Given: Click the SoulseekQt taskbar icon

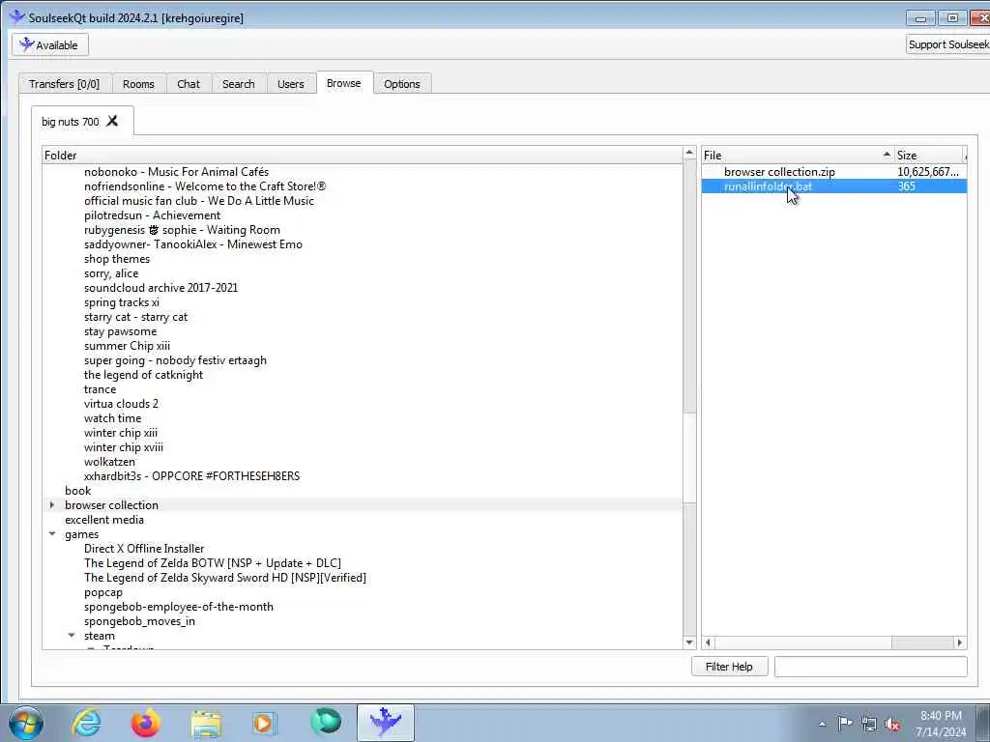Looking at the screenshot, I should (x=385, y=723).
